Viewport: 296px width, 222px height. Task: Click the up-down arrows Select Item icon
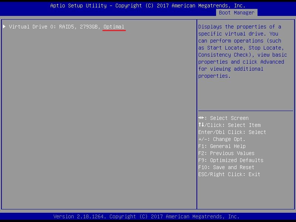pos(201,125)
